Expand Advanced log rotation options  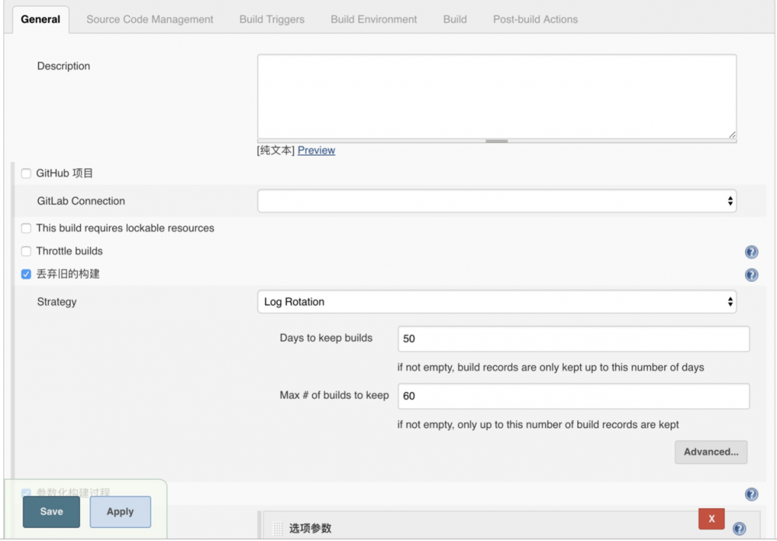coord(710,452)
